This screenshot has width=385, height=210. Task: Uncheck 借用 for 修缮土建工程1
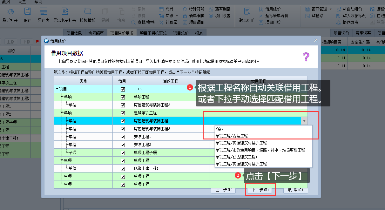(x=123, y=169)
